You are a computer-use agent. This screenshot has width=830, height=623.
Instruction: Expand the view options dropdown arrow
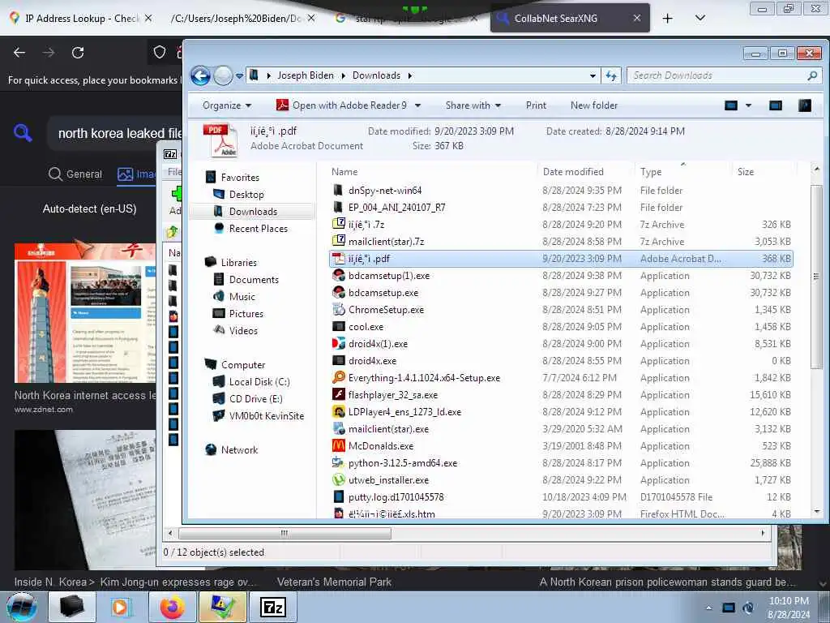pyautogui.click(x=748, y=105)
